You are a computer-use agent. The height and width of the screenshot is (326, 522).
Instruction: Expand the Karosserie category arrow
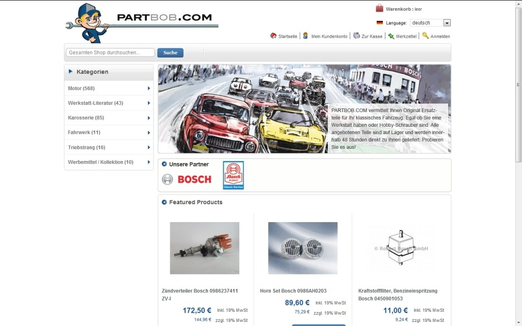pyautogui.click(x=149, y=118)
